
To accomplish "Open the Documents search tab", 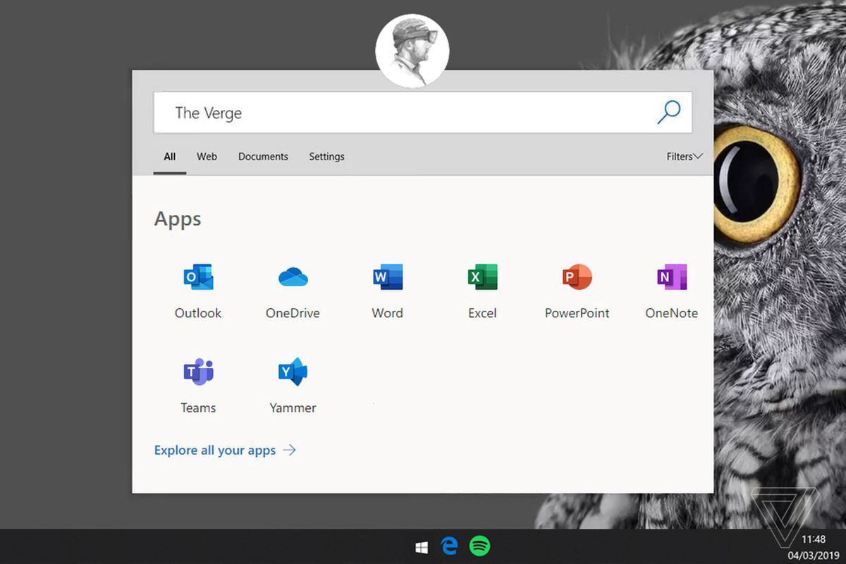I will pyautogui.click(x=263, y=157).
